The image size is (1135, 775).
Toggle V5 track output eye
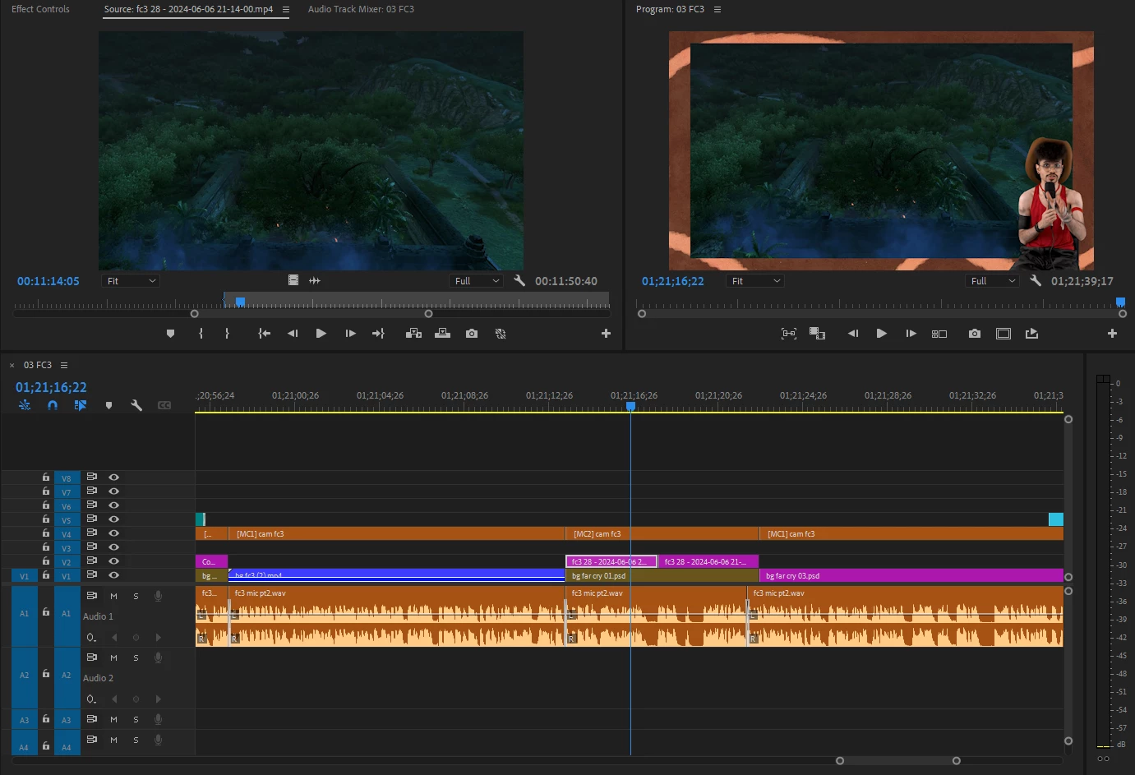pos(113,519)
